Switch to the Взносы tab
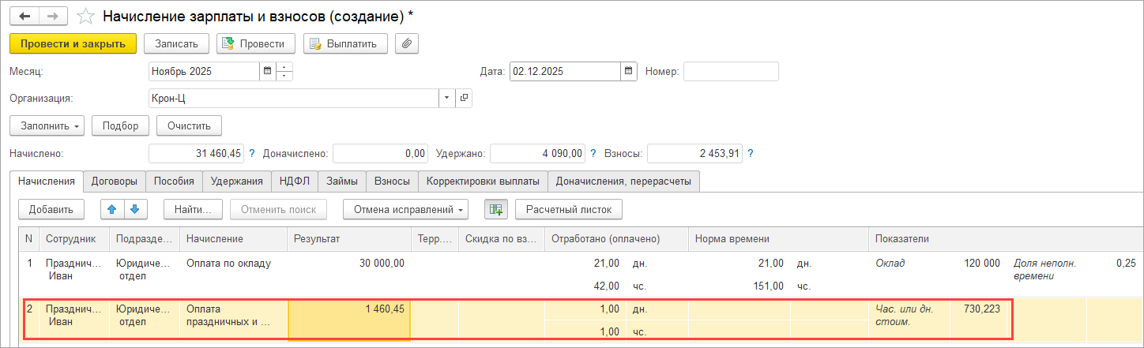This screenshot has height=348, width=1144. point(392,181)
